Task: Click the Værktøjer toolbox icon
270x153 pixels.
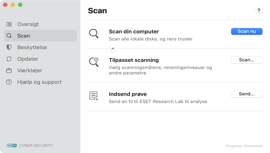Action: tap(9, 70)
